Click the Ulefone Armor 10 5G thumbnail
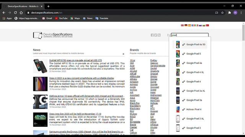This screenshot has width=245, height=137. point(40,102)
